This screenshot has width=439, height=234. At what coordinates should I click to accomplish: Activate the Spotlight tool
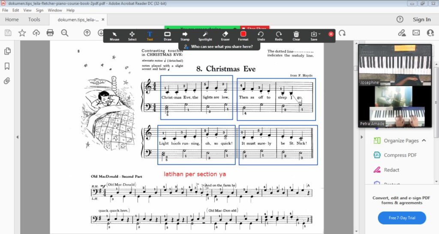tap(205, 35)
